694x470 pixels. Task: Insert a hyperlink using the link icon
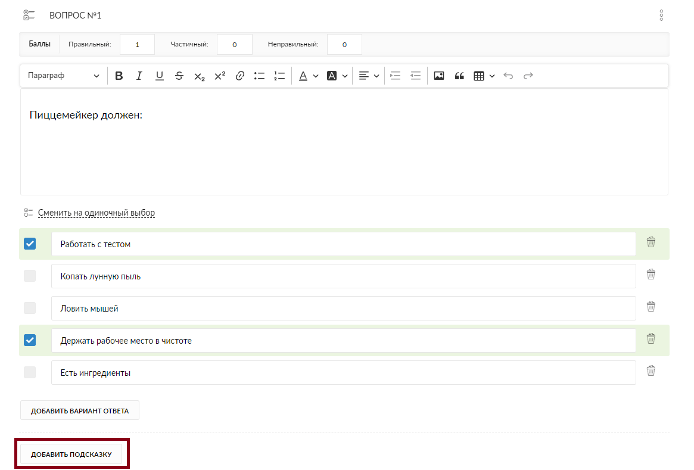(240, 76)
